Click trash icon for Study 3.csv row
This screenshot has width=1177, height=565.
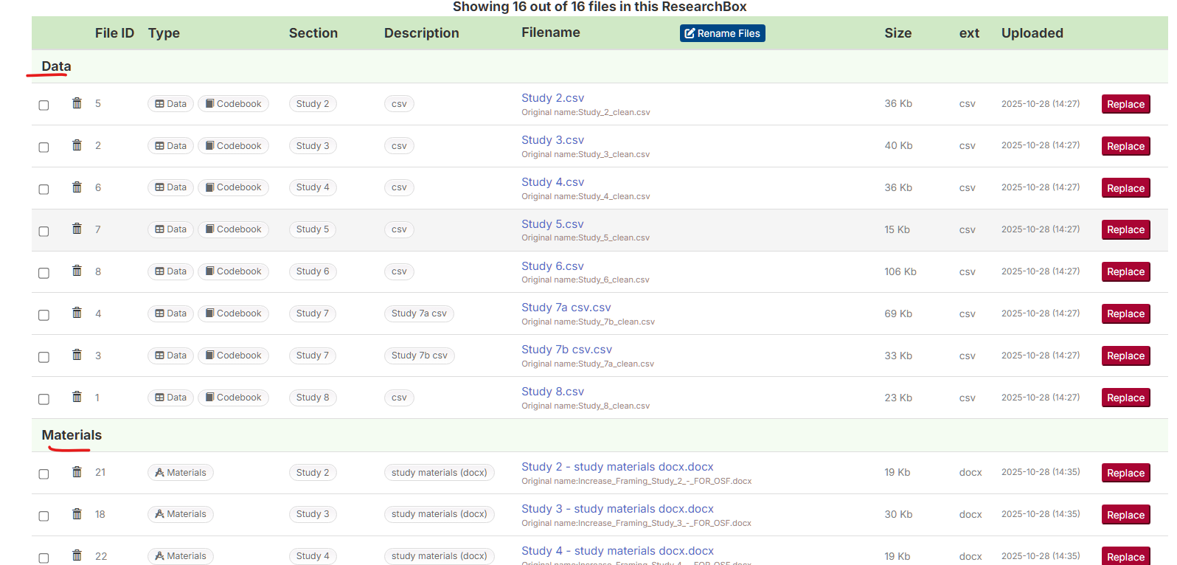point(77,145)
